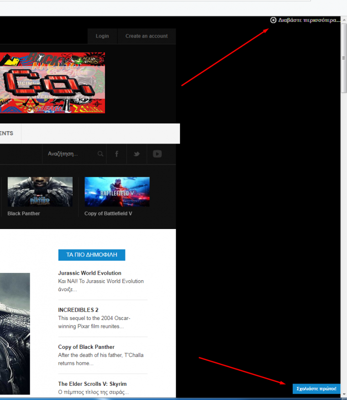
Task: Open the Battlefield V thumbnail image
Action: (117, 192)
